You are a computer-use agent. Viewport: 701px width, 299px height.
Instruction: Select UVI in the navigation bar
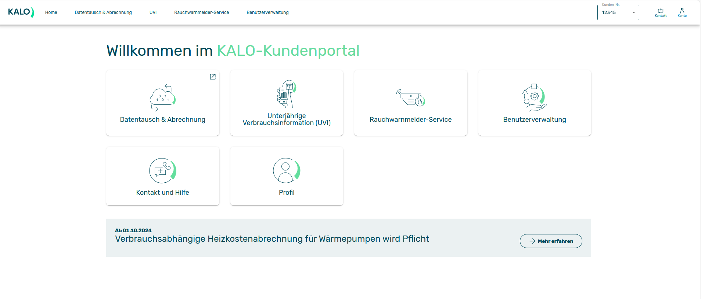153,12
